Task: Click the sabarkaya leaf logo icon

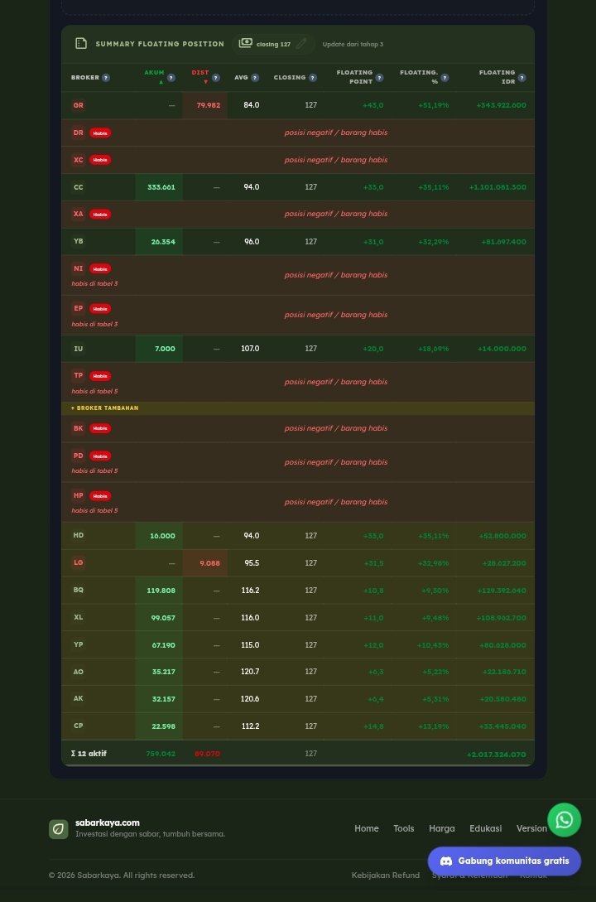Action: click(x=59, y=829)
